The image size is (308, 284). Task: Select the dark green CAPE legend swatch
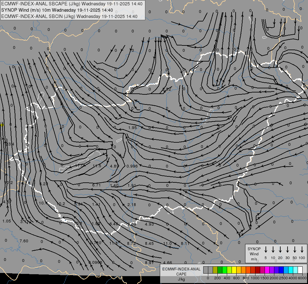click(220, 270)
